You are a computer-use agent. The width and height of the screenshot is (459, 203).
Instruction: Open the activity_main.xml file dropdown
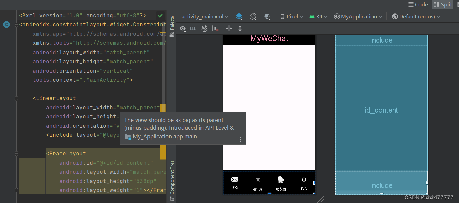coord(205,16)
